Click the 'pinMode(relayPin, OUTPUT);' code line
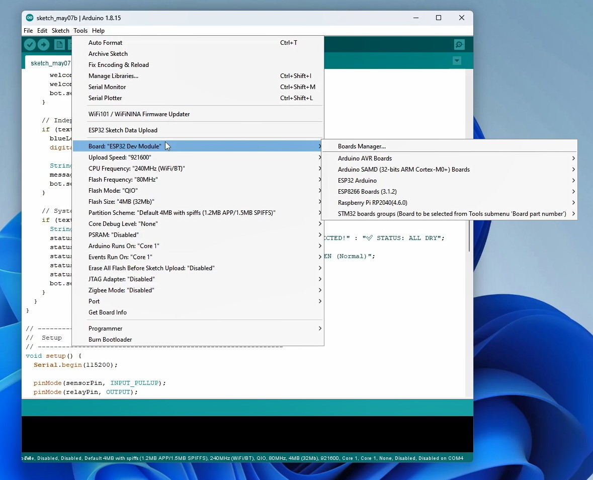593x480 pixels. point(86,392)
